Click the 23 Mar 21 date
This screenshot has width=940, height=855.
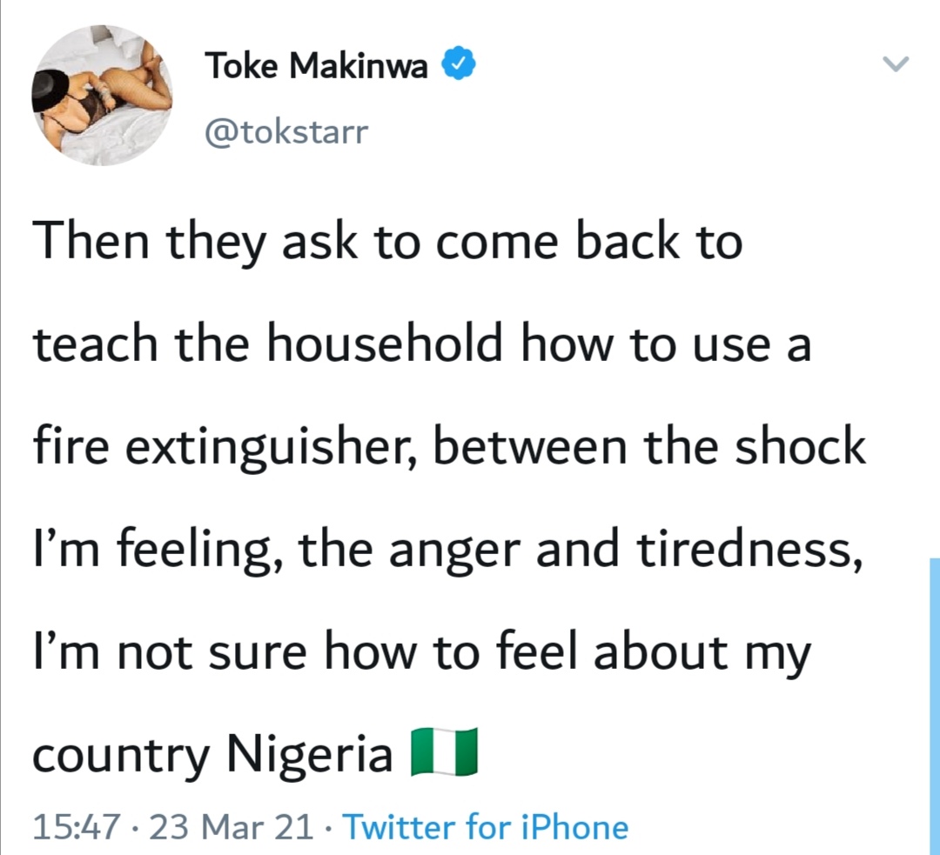click(232, 826)
